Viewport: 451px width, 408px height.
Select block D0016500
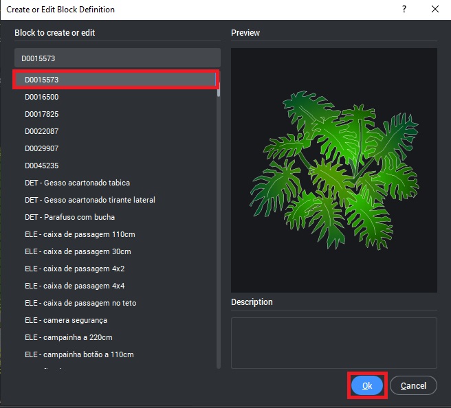click(41, 97)
